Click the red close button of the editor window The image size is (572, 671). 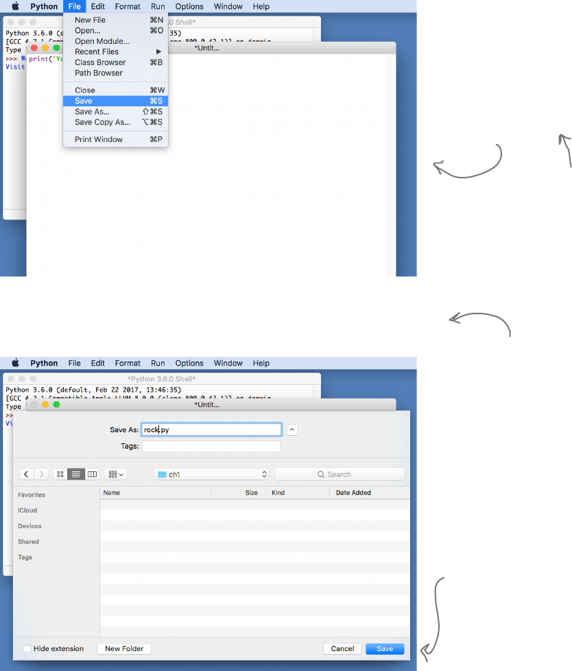coord(34,48)
